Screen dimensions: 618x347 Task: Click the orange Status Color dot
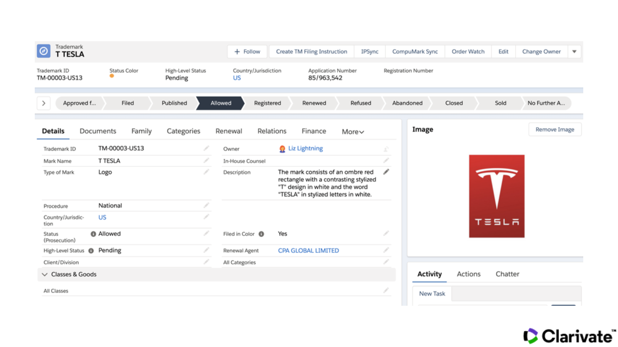click(112, 76)
